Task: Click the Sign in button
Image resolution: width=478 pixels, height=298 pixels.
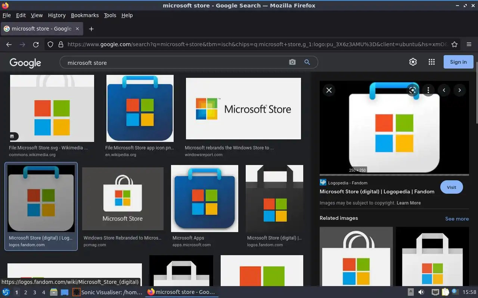Action: (458, 62)
